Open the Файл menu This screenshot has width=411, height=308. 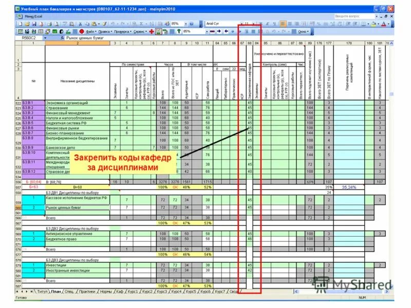tap(91, 31)
